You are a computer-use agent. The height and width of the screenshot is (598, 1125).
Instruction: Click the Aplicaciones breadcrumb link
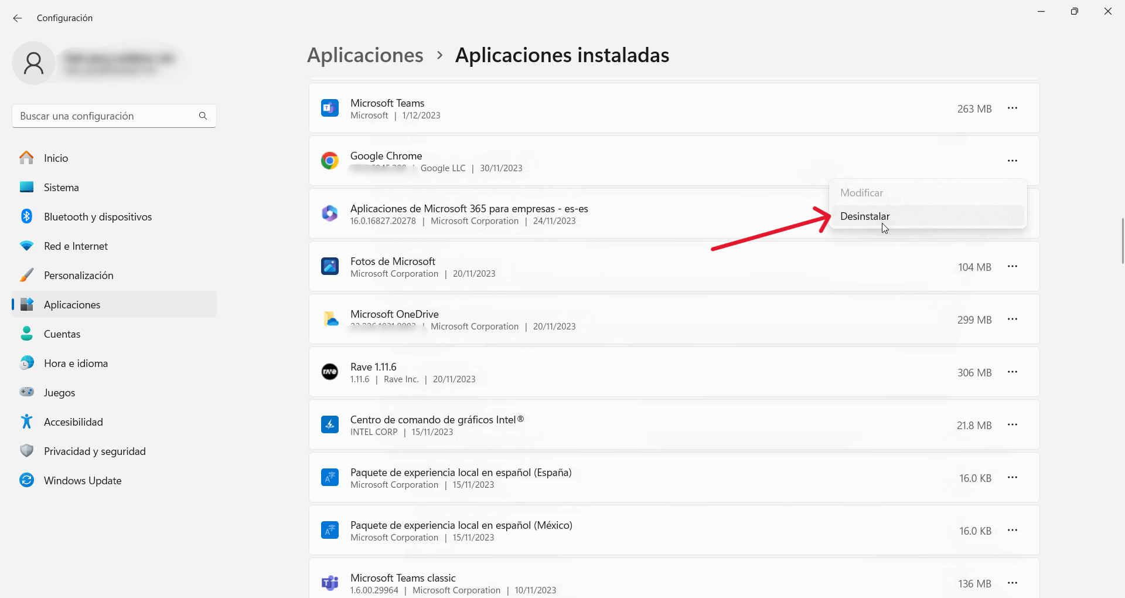(365, 55)
